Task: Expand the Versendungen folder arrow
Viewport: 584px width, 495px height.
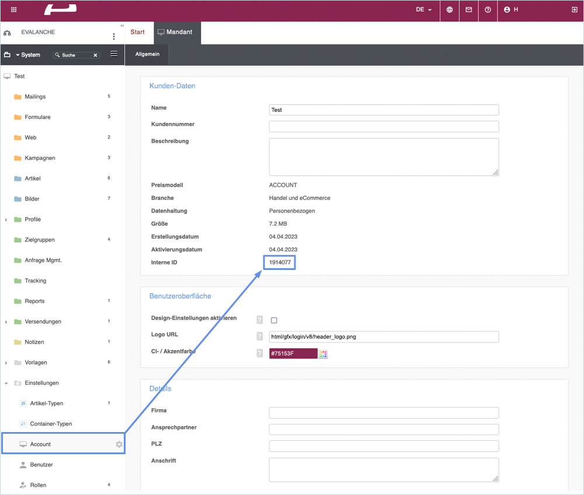Action: click(x=6, y=322)
